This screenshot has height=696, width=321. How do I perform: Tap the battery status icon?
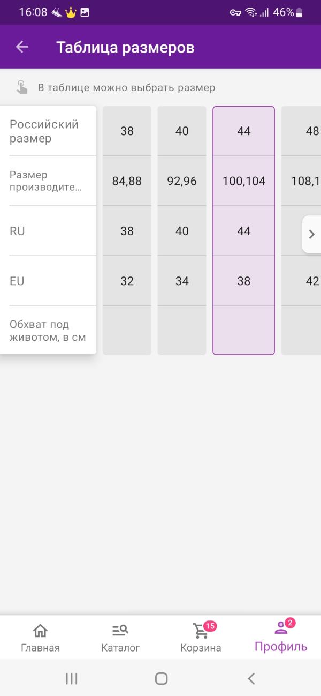coord(299,12)
